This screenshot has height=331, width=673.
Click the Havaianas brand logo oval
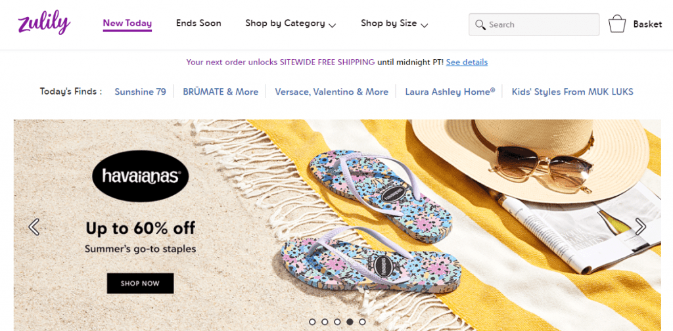click(x=141, y=176)
